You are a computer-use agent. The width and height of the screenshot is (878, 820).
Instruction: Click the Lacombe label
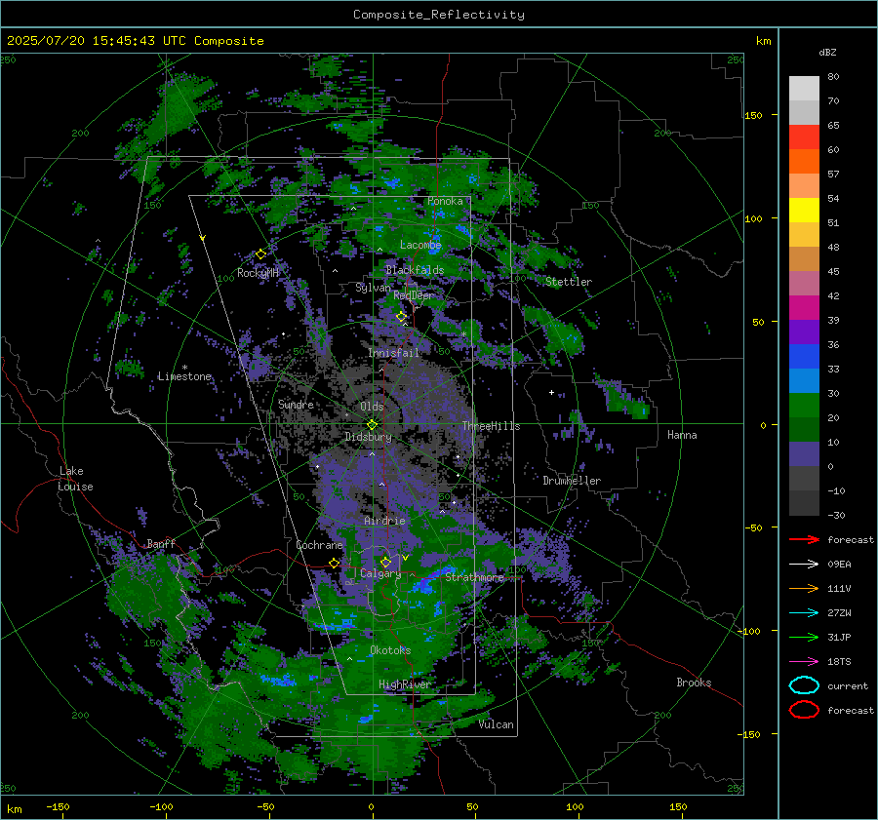pos(420,245)
